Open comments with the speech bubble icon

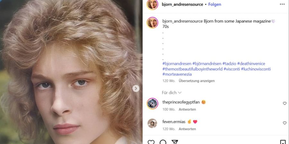[x=163, y=142]
